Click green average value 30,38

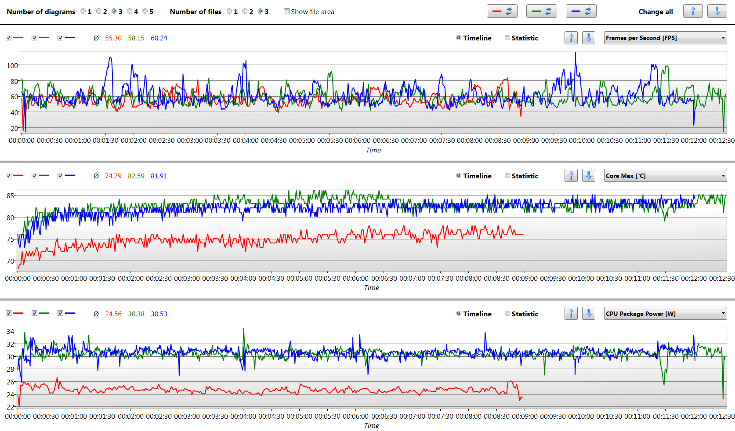coord(136,314)
